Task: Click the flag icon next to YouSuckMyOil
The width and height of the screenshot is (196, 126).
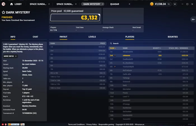Action: tap(115, 67)
